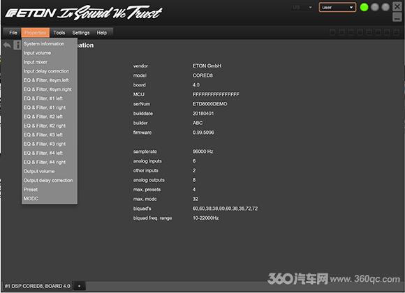Click the rightmost gray status indicator circle
The height and width of the screenshot is (293, 405).
pyautogui.click(x=385, y=7)
